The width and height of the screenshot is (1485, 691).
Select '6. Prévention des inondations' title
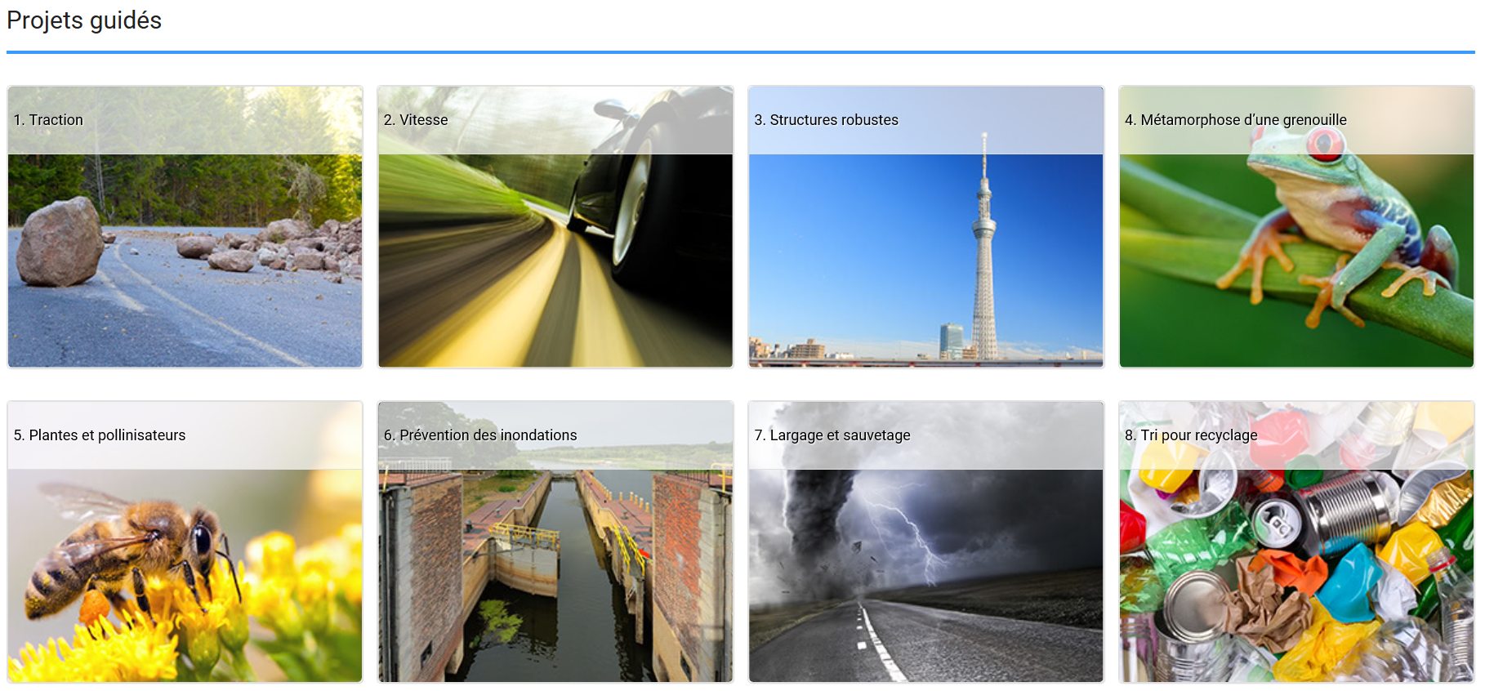click(x=480, y=435)
